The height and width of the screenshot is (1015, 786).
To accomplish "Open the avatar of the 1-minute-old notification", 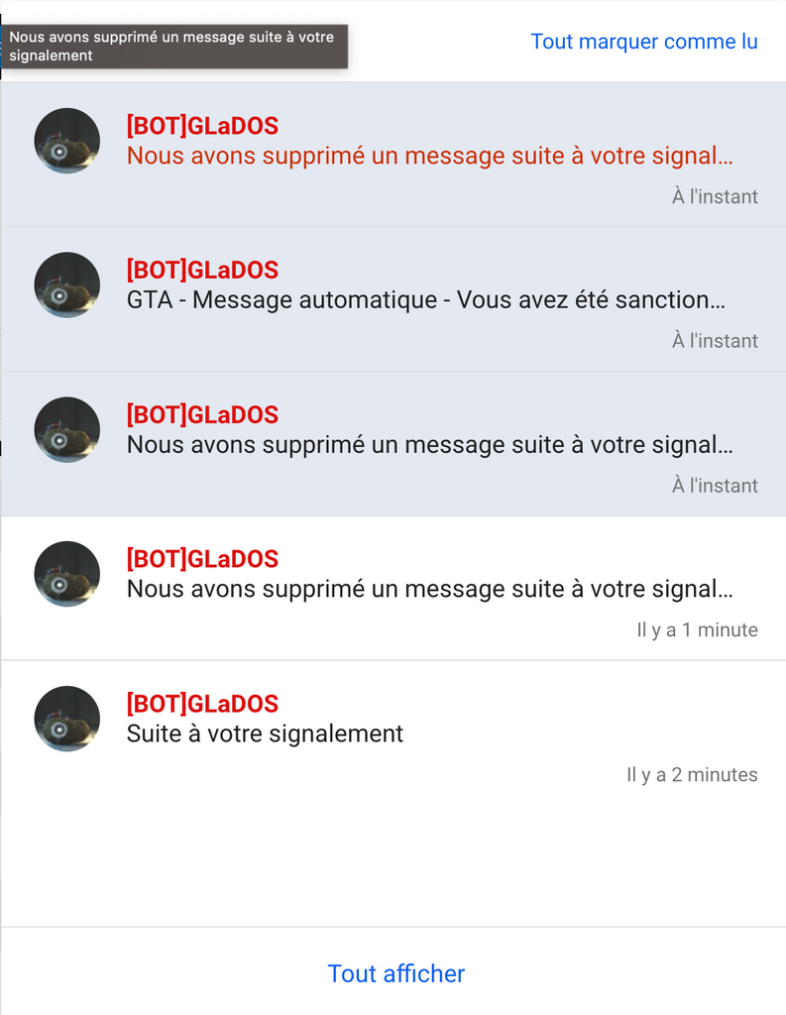I will (67, 574).
